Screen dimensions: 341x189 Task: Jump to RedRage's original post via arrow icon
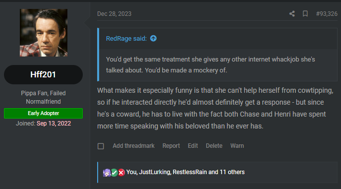coord(153,38)
